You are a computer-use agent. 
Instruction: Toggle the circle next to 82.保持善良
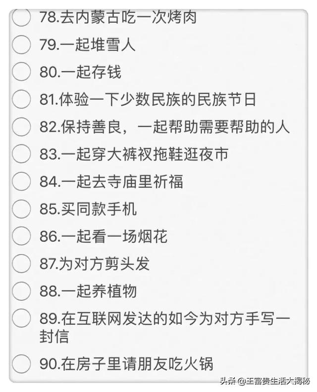[21, 127]
